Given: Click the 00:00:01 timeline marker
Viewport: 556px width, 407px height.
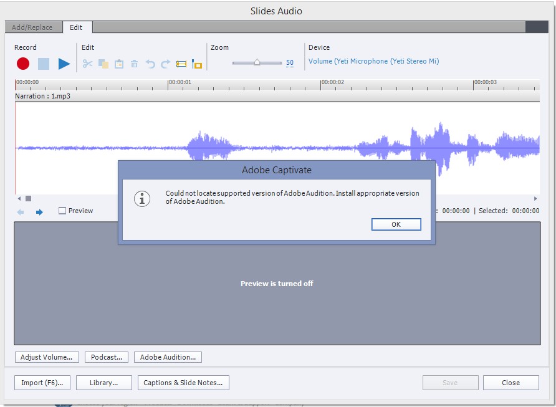Looking at the screenshot, I should coord(180,82).
